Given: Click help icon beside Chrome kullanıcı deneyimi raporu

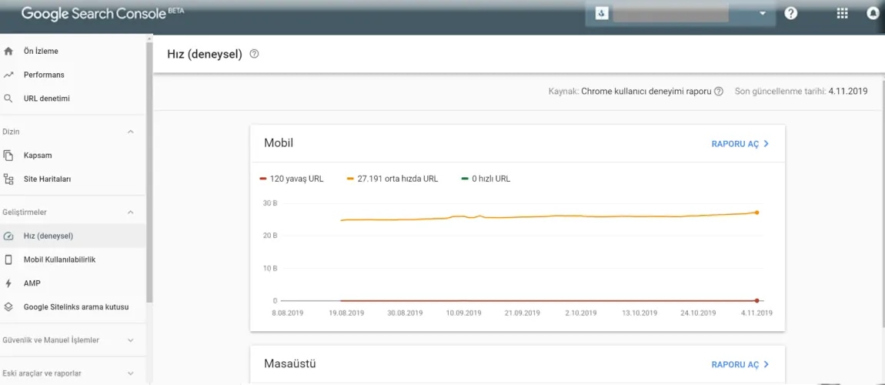Looking at the screenshot, I should pyautogui.click(x=719, y=92).
